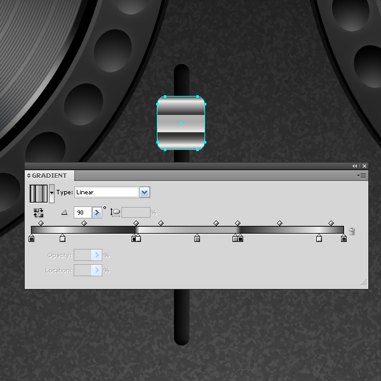The height and width of the screenshot is (381, 381).
Task: Select the white stop in the left adjacent pair
Action: coord(138,238)
